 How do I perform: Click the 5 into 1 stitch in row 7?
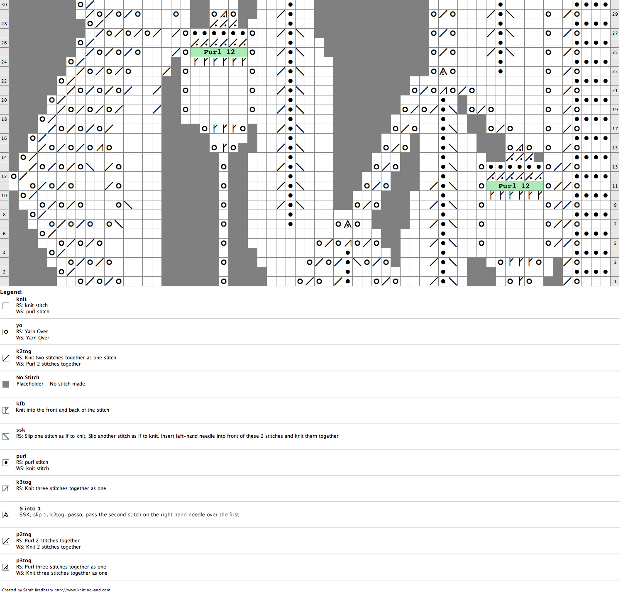coord(348,224)
